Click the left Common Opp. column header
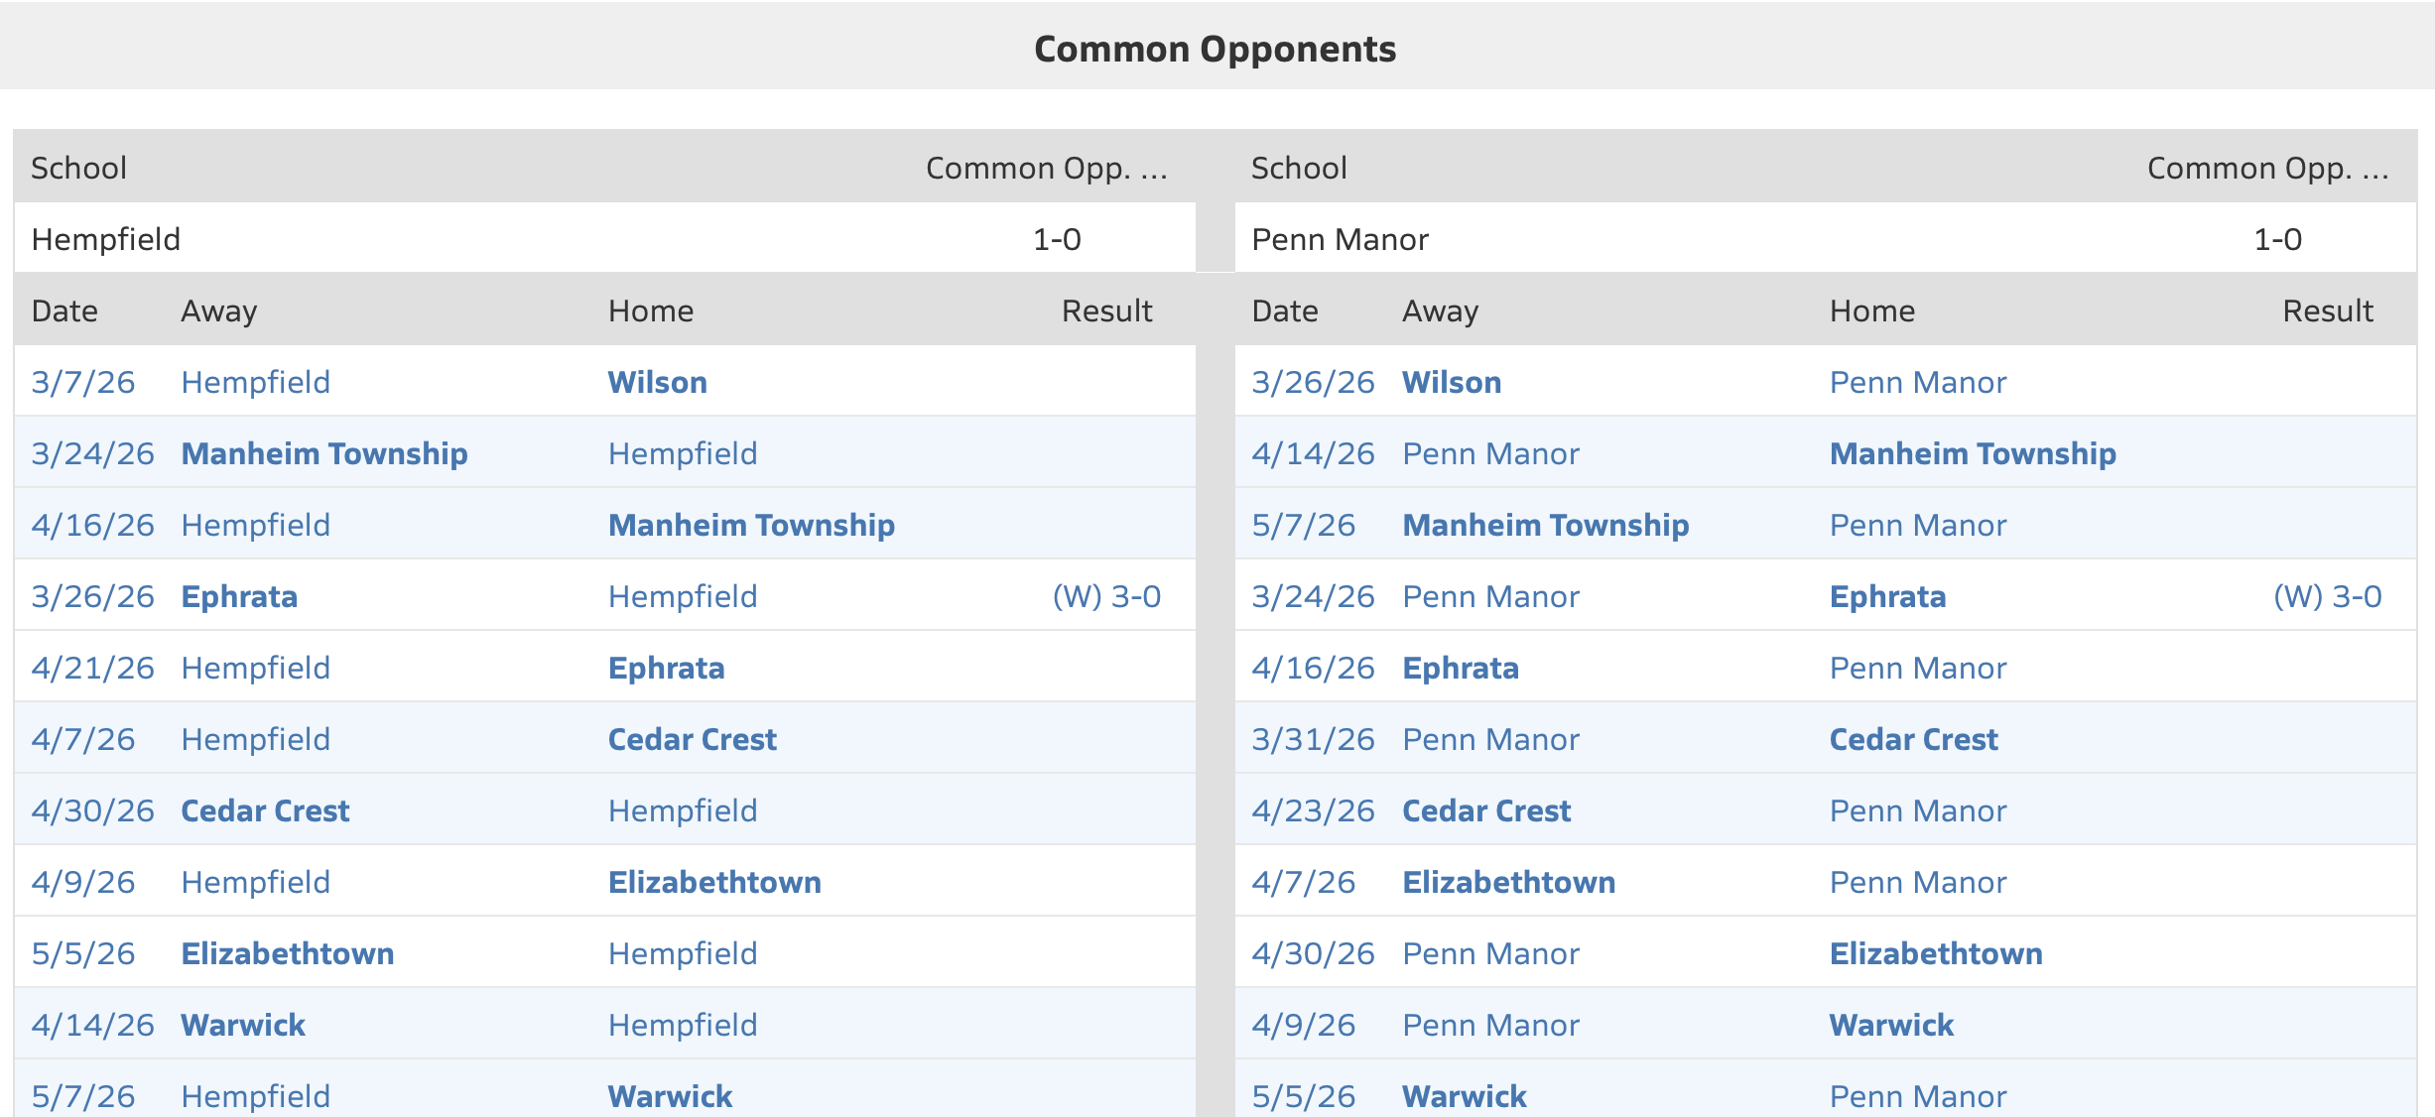 pyautogui.click(x=1046, y=168)
